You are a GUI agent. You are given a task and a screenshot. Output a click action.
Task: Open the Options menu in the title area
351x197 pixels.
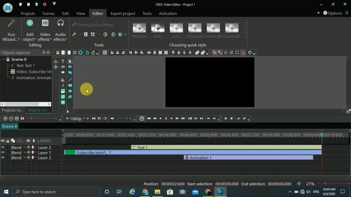point(333,13)
